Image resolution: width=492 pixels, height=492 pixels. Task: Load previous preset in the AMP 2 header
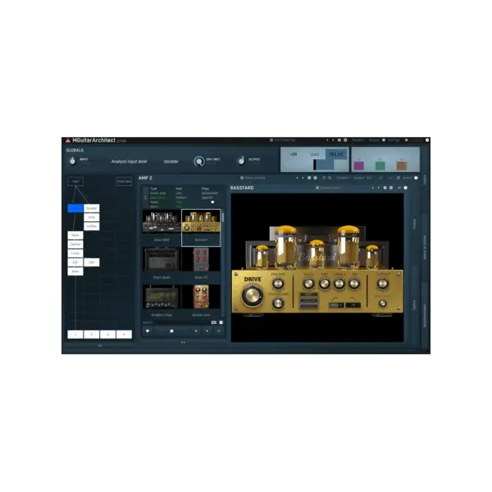click(x=297, y=178)
